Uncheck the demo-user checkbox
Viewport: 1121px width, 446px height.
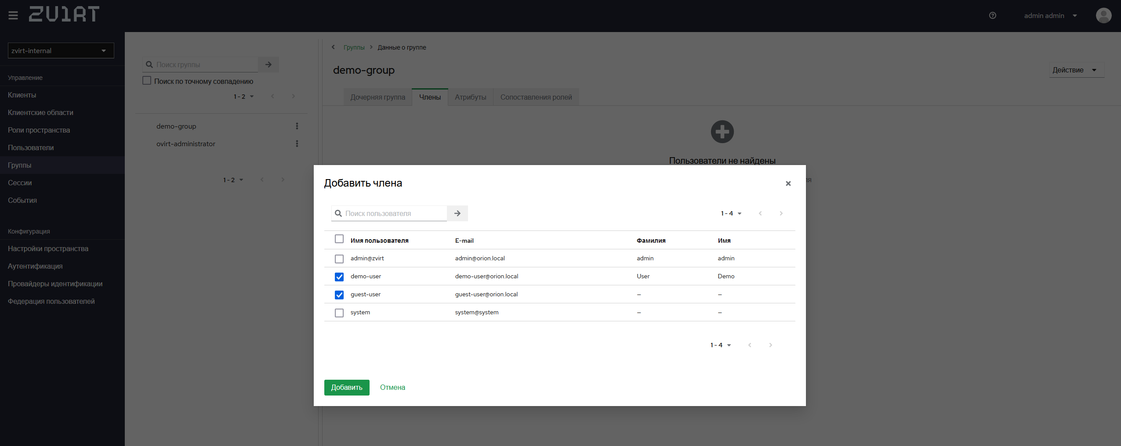click(x=339, y=277)
